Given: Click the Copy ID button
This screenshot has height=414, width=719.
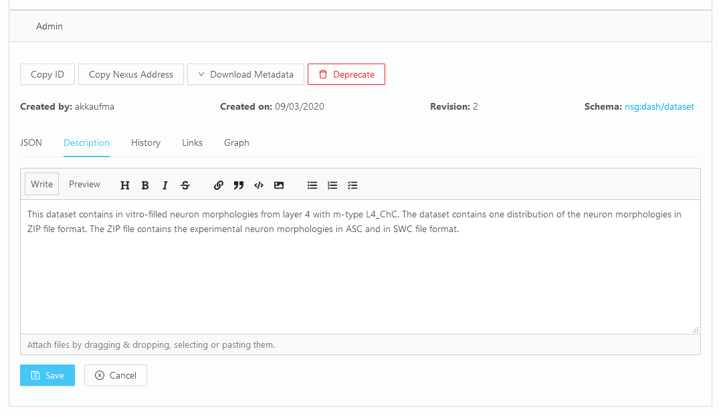Looking at the screenshot, I should 47,74.
